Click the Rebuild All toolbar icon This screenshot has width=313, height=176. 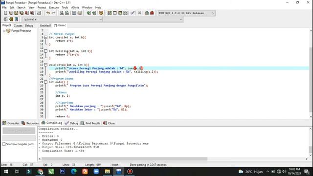125,13
